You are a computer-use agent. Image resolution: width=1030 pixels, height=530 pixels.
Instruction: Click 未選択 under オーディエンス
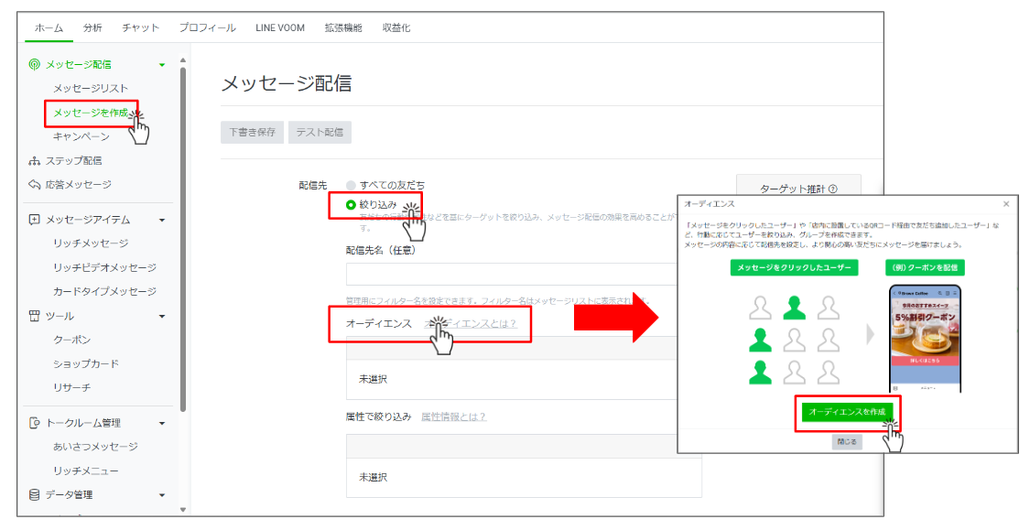[374, 380]
